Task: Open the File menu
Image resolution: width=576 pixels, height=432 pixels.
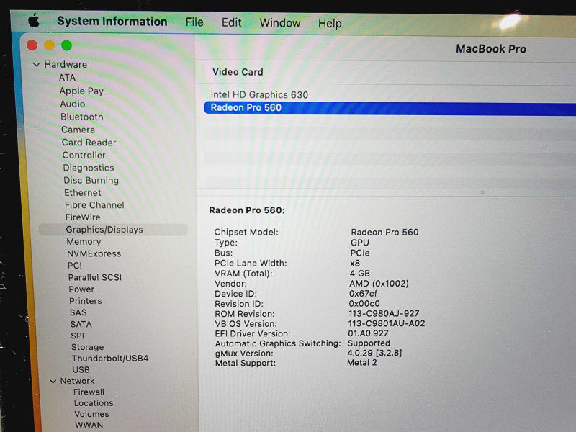Action: pyautogui.click(x=194, y=22)
